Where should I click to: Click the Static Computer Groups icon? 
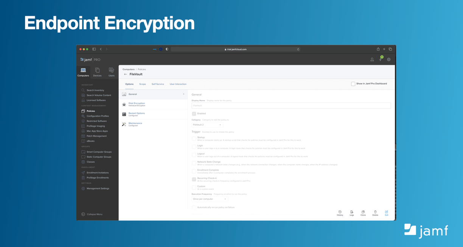[x=83, y=157]
